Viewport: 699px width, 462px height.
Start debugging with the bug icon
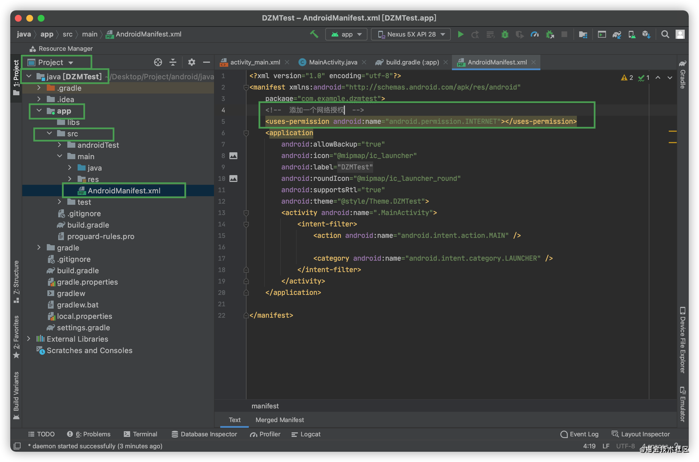504,35
